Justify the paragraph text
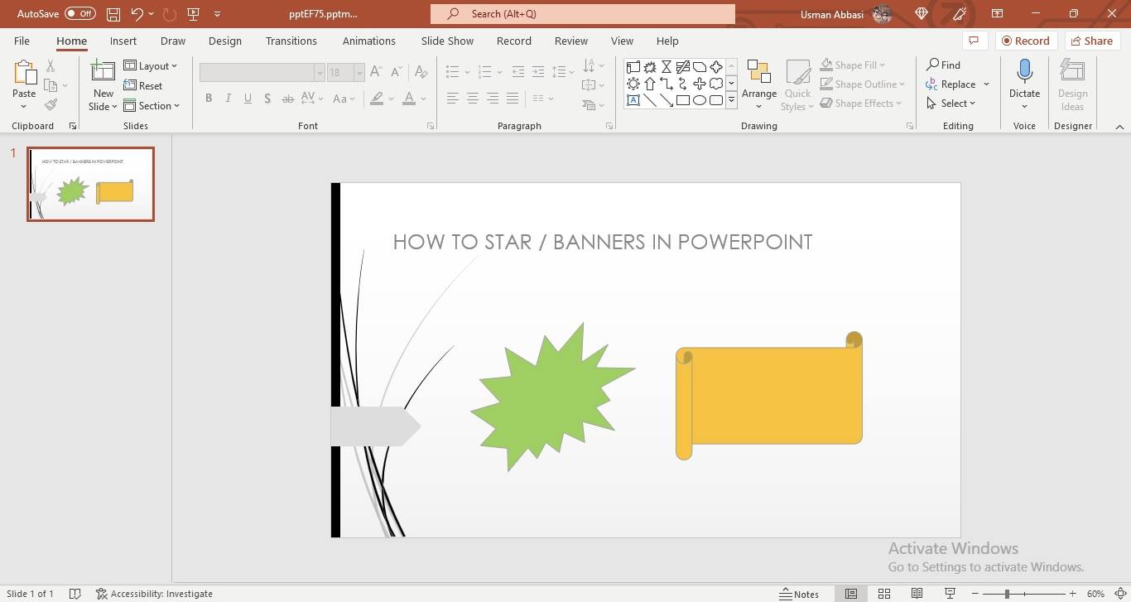The image size is (1131, 602). [x=513, y=99]
